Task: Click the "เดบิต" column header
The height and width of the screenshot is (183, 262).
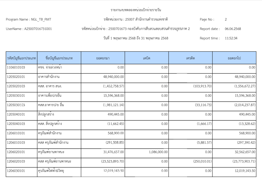Action: (147, 58)
